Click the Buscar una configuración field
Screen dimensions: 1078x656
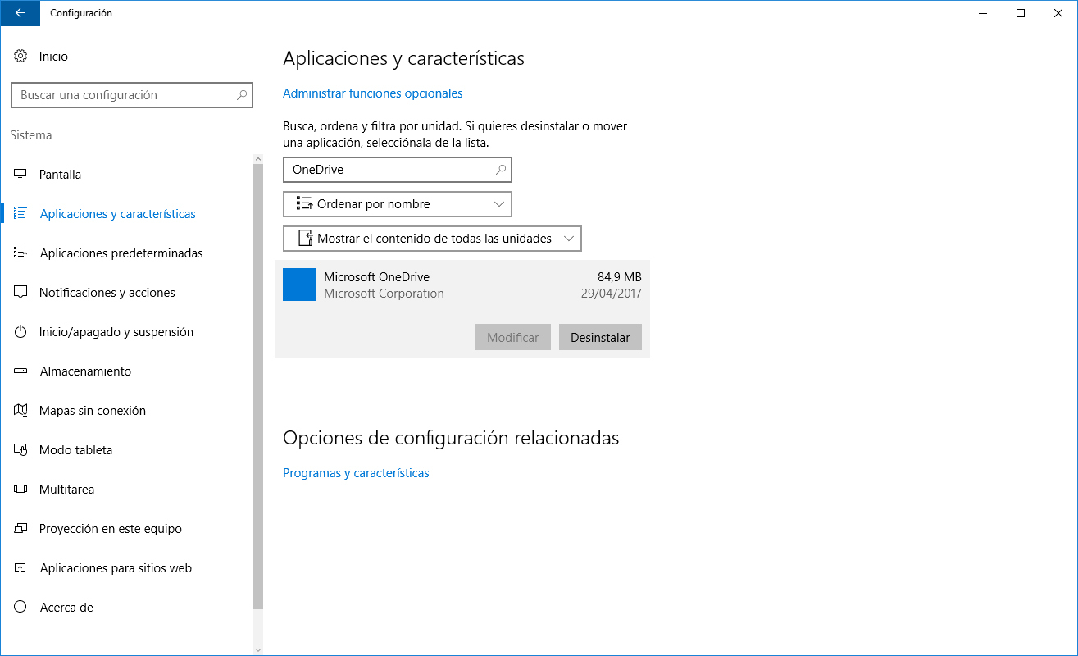click(132, 95)
